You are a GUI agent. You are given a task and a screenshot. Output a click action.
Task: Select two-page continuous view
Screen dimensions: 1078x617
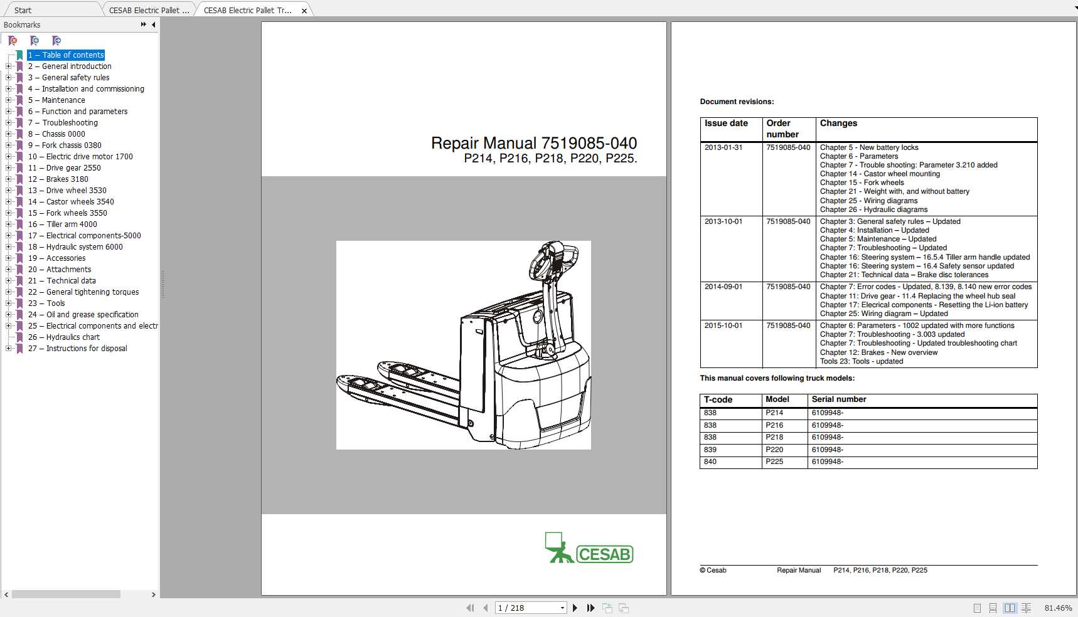[x=1026, y=608]
